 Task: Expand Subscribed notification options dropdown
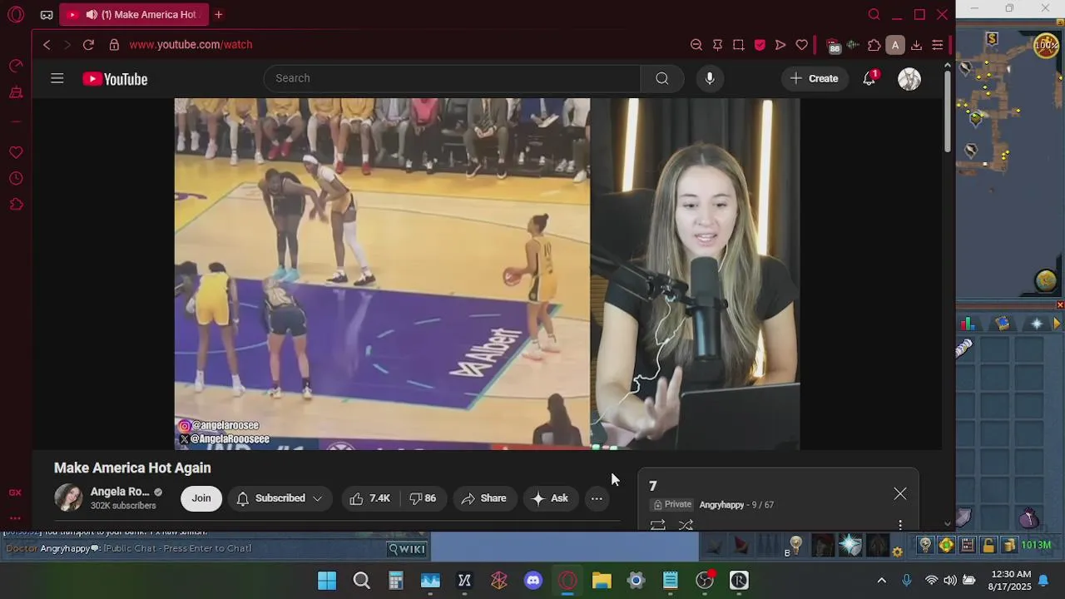point(280,498)
